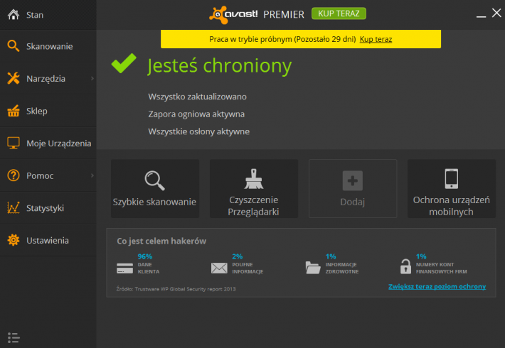Screen dimensions: 505x348
Task: Click 'Wszystko zaktualizowano' status text
Action: pos(198,97)
